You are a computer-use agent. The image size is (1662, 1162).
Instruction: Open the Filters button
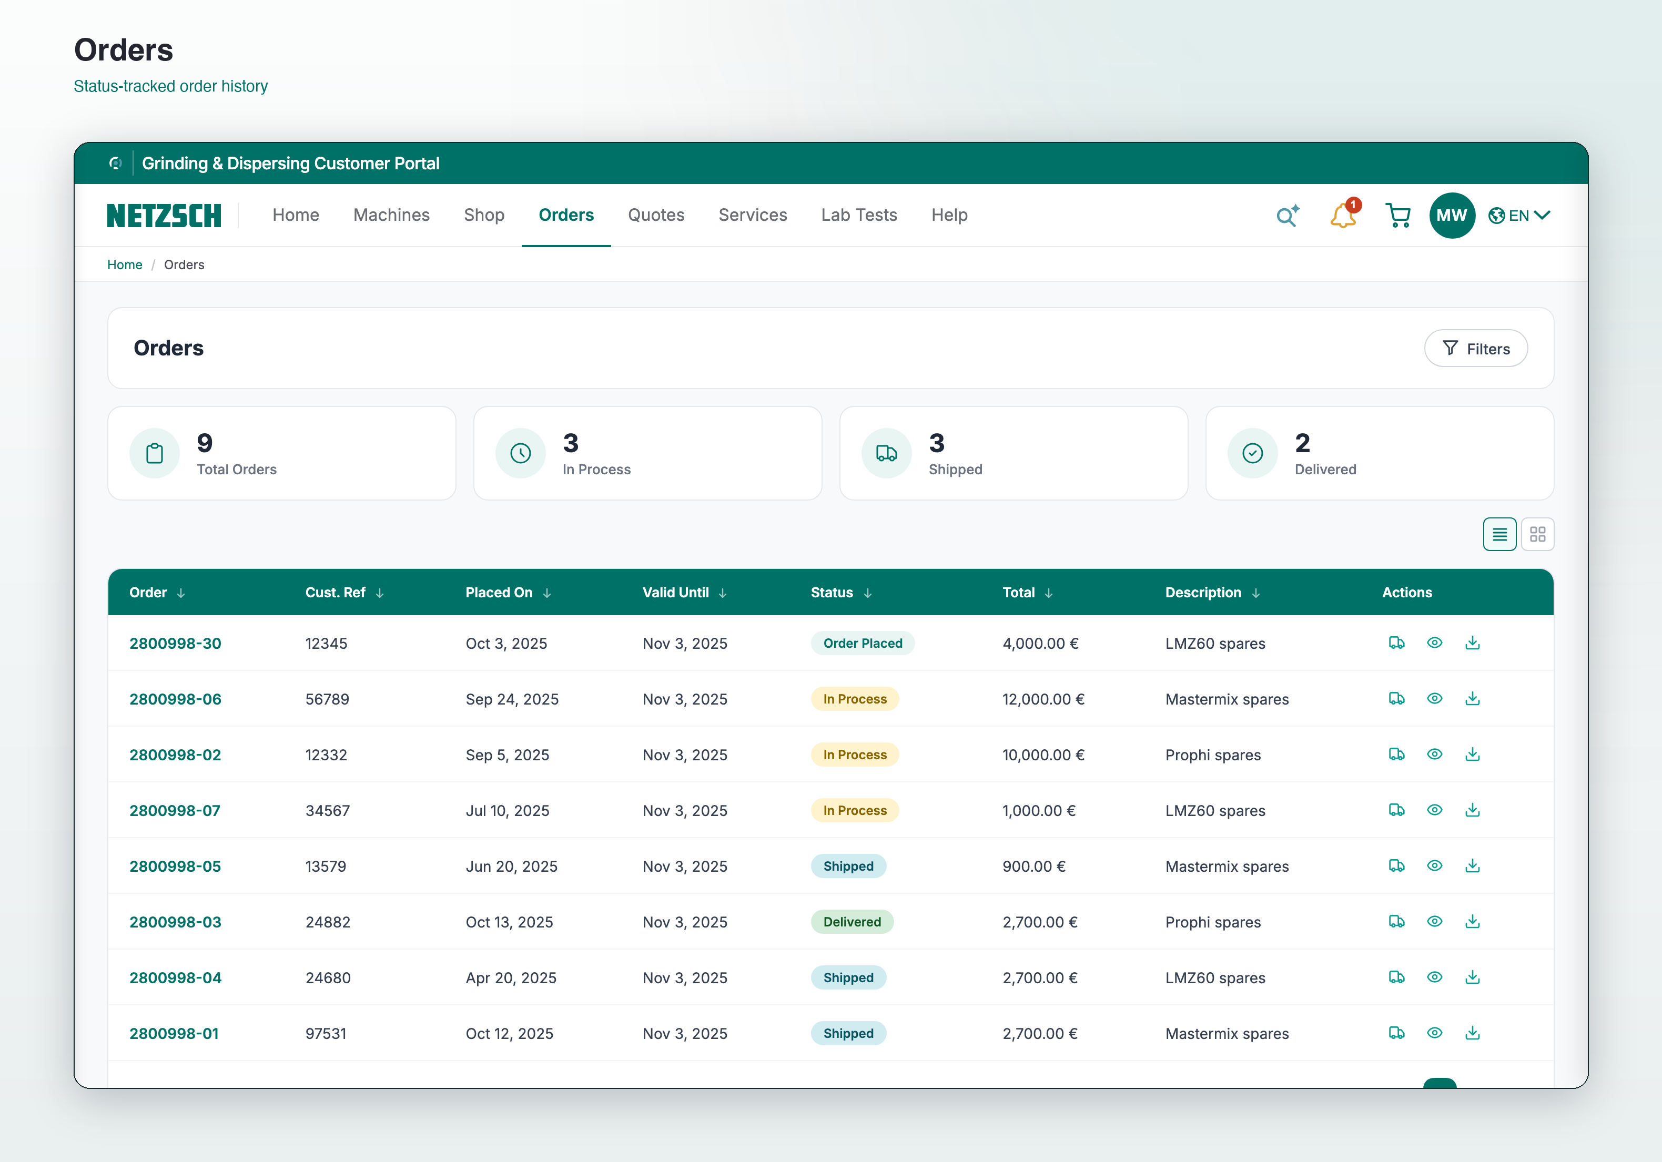[x=1475, y=349]
